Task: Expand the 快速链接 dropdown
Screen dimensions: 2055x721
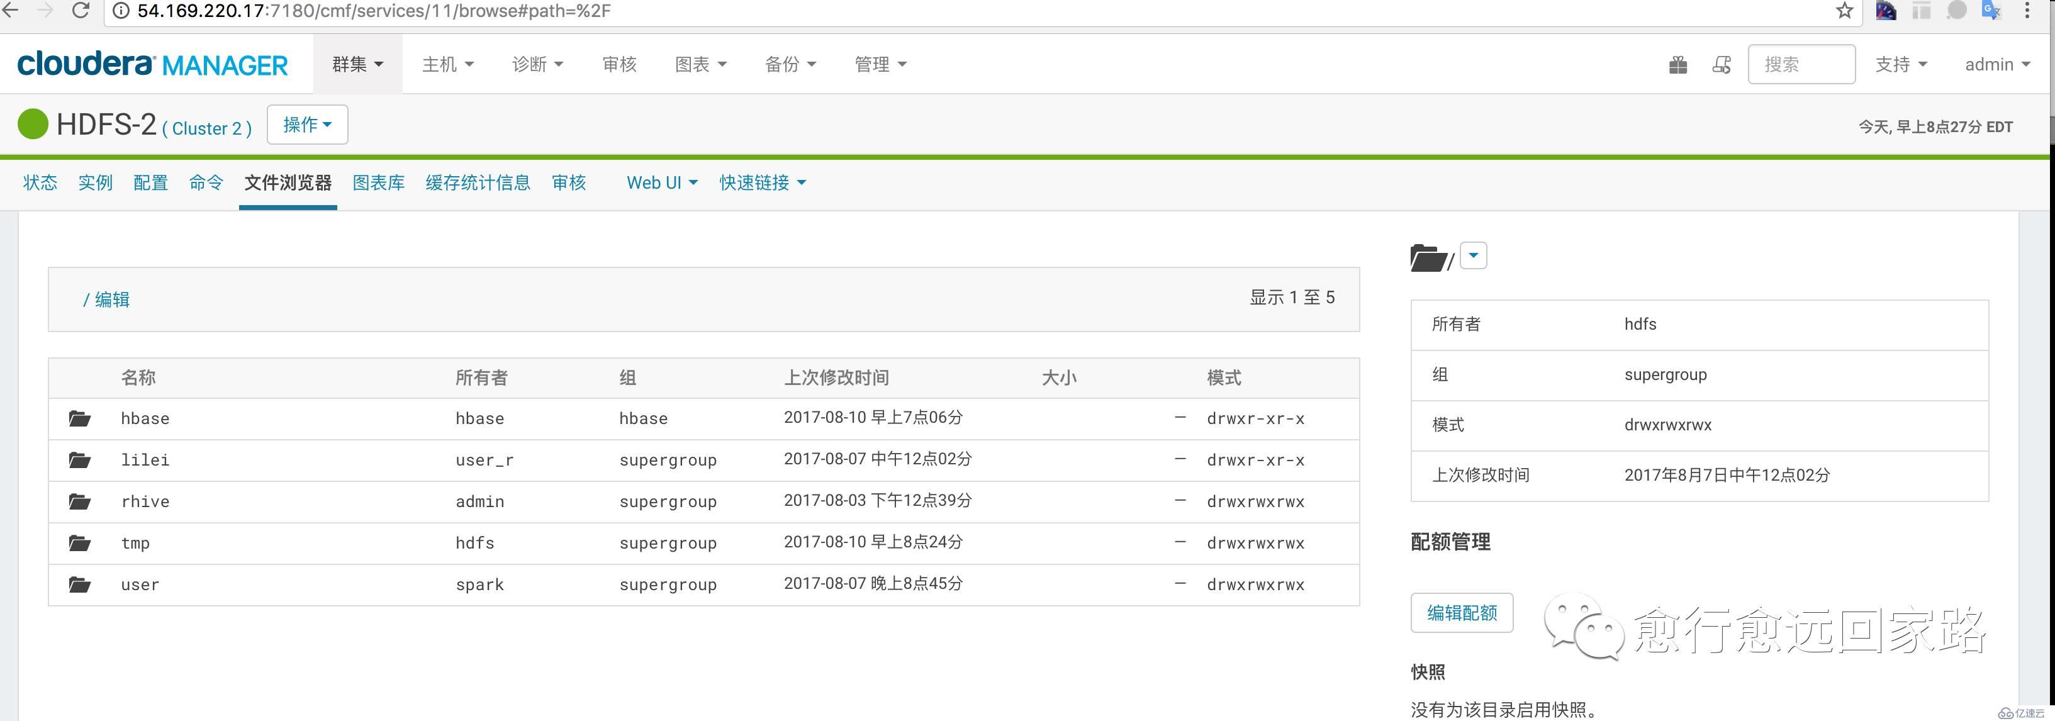Action: [x=763, y=182]
